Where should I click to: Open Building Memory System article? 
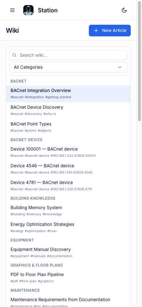(x=68, y=211)
